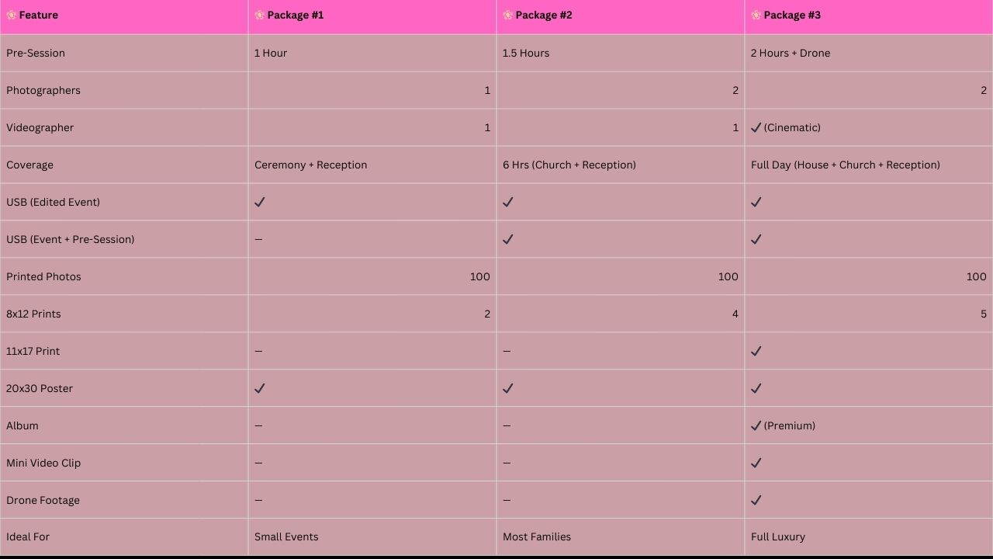Click Package #3 Drone Footage checkmark

coord(756,500)
